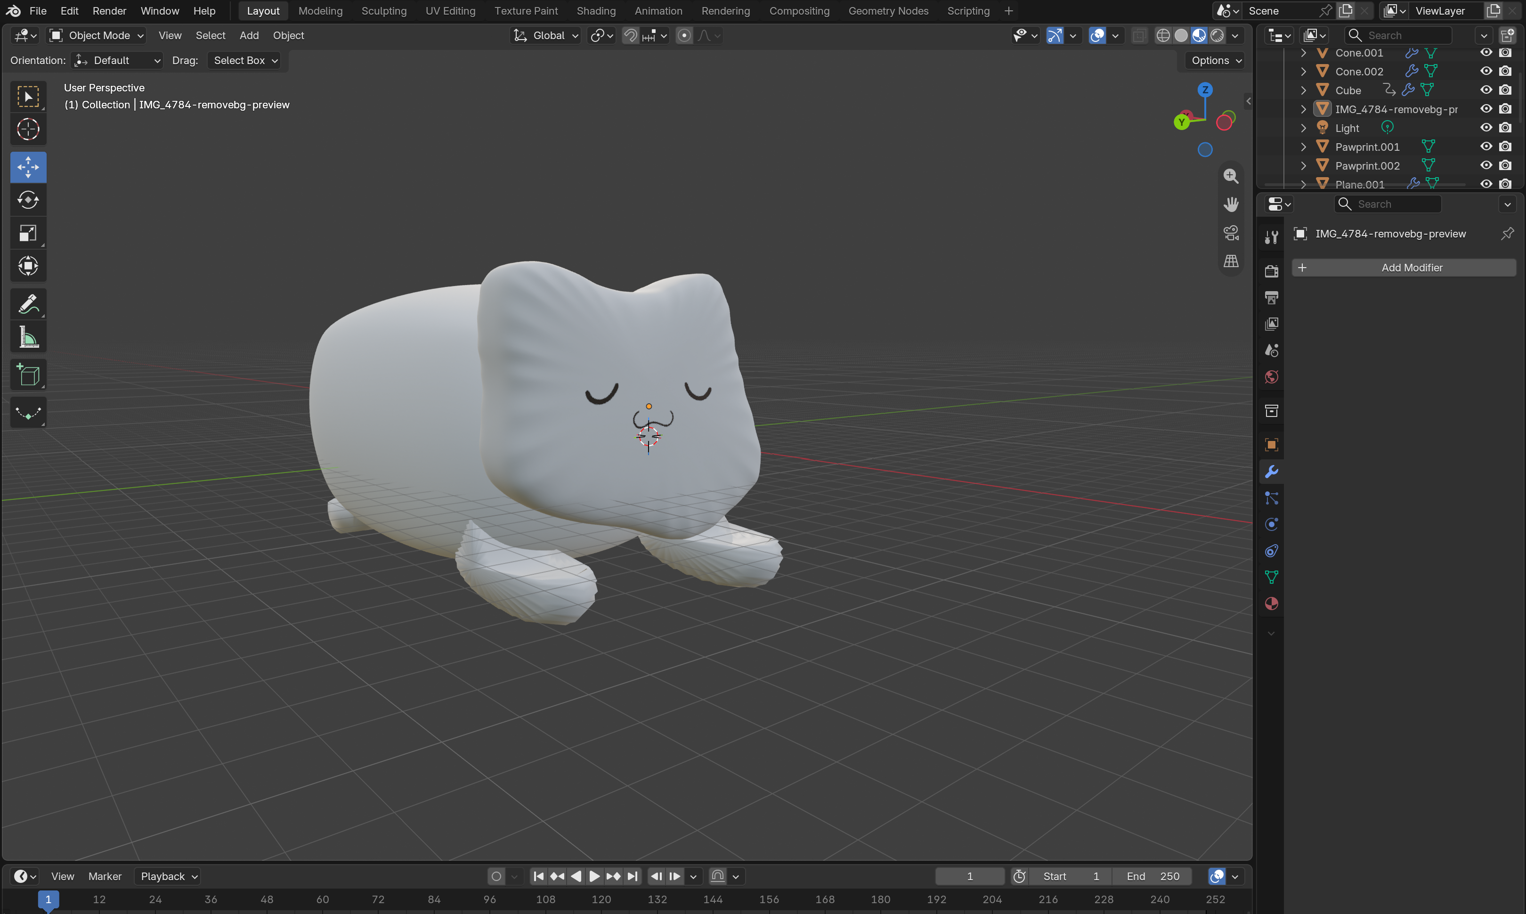Open the Add menu in viewport header
The width and height of the screenshot is (1526, 914).
[x=249, y=36]
